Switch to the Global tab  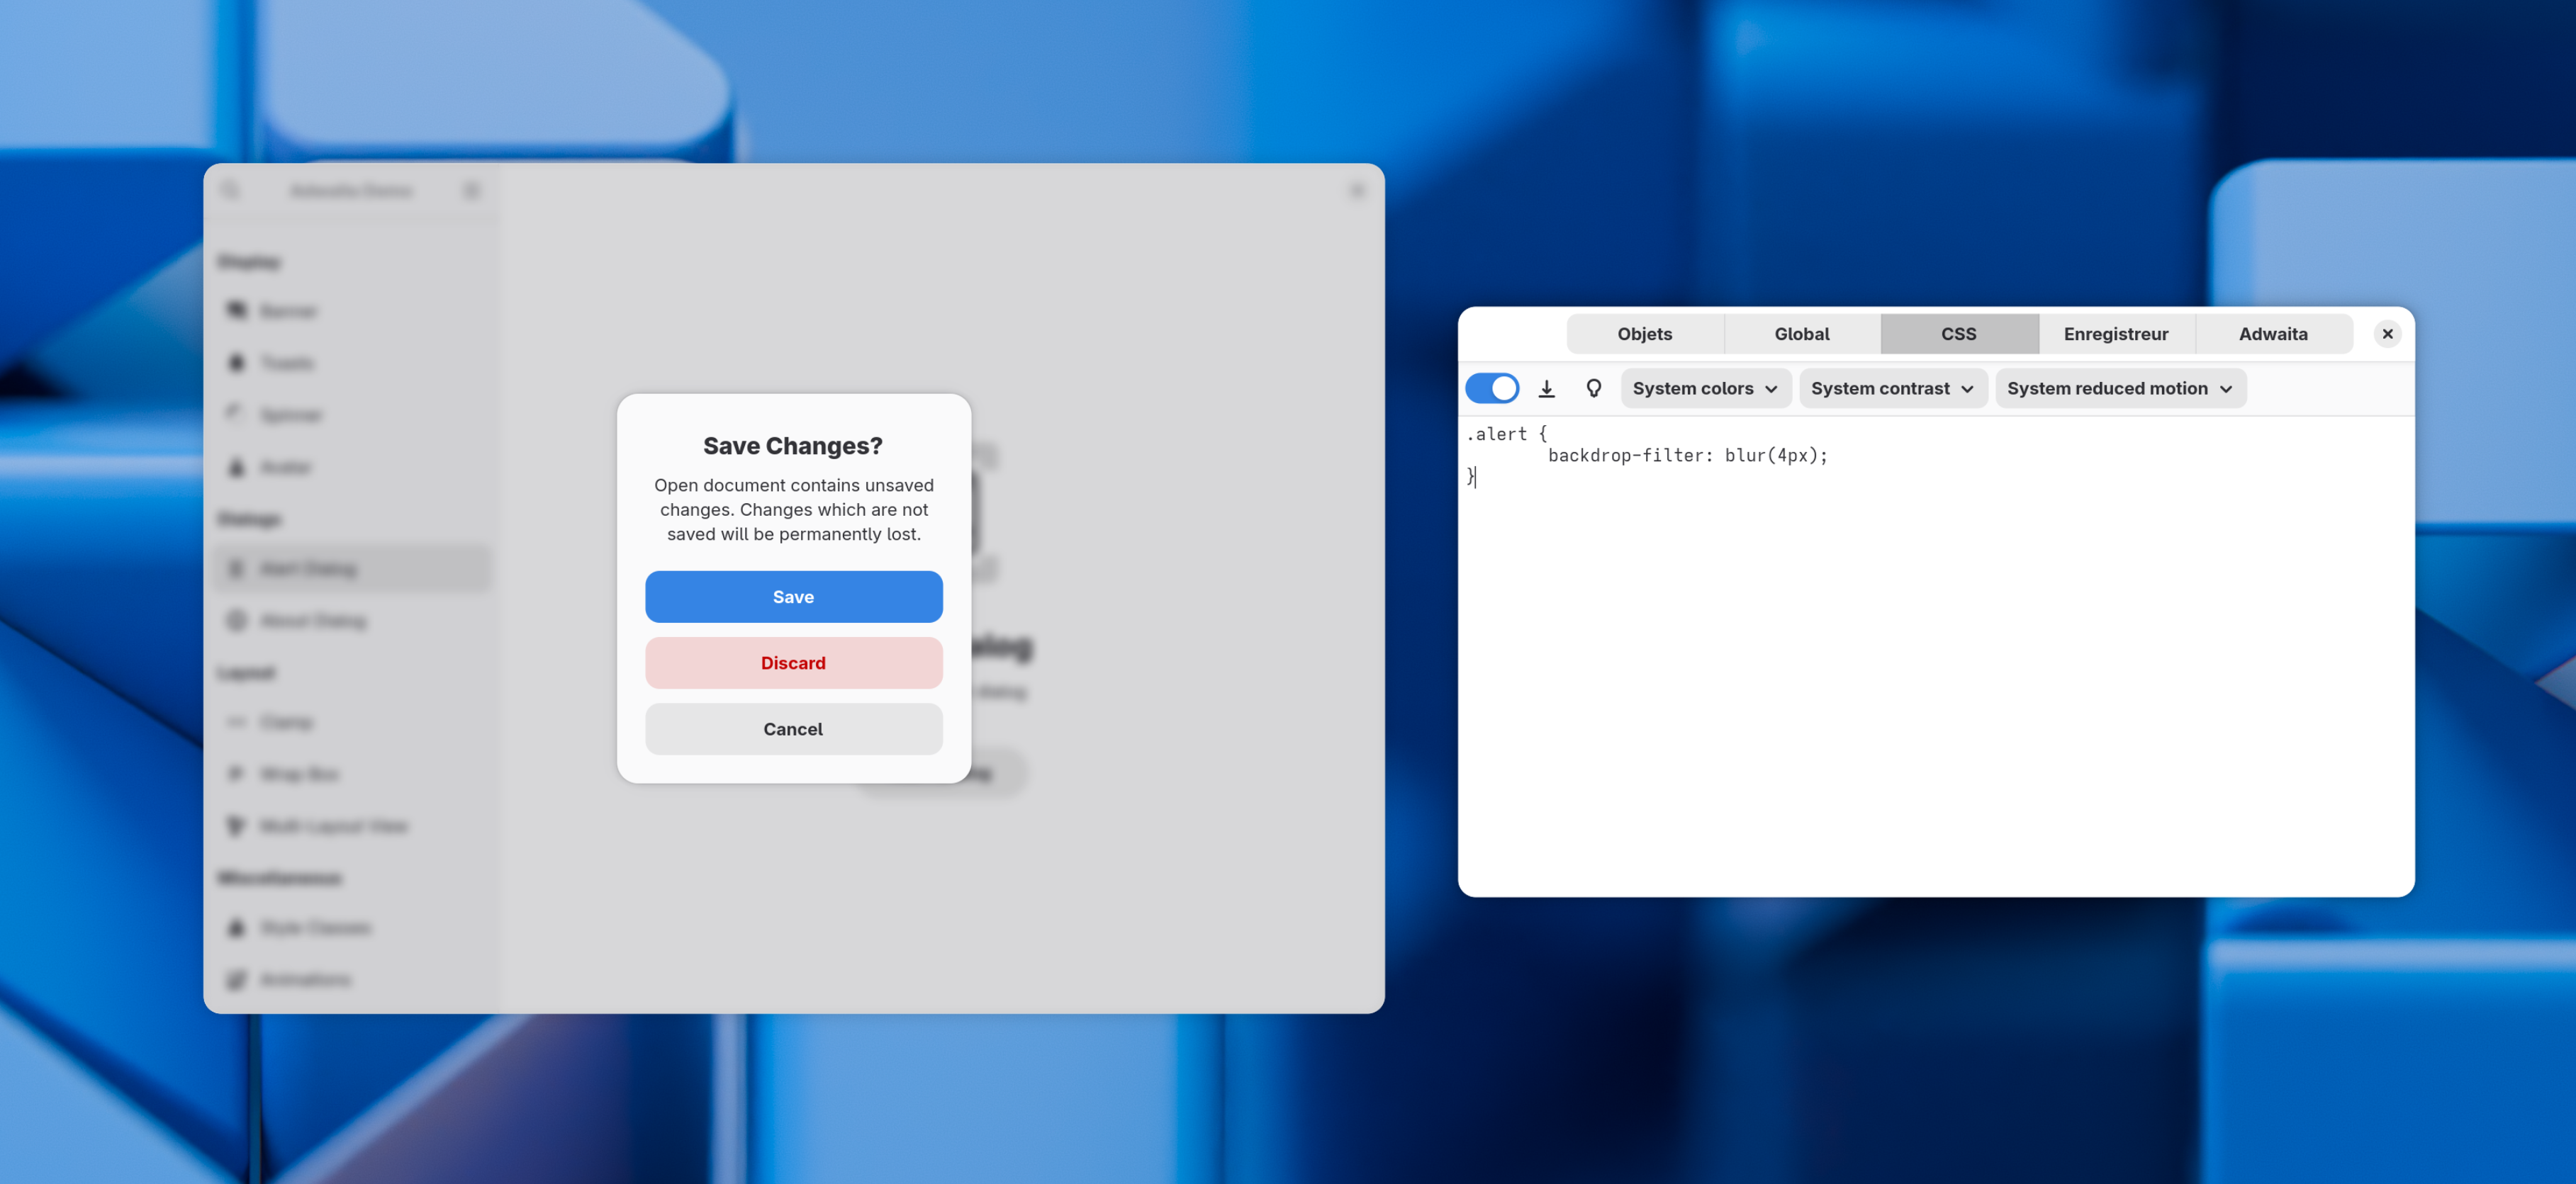tap(1801, 334)
